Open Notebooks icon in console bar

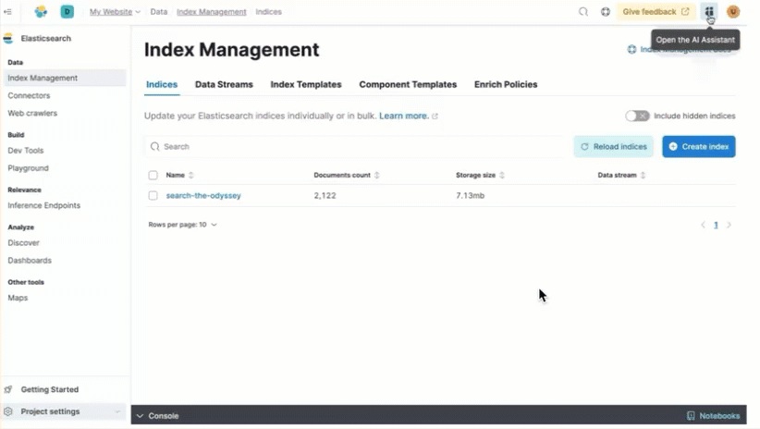[x=691, y=416]
